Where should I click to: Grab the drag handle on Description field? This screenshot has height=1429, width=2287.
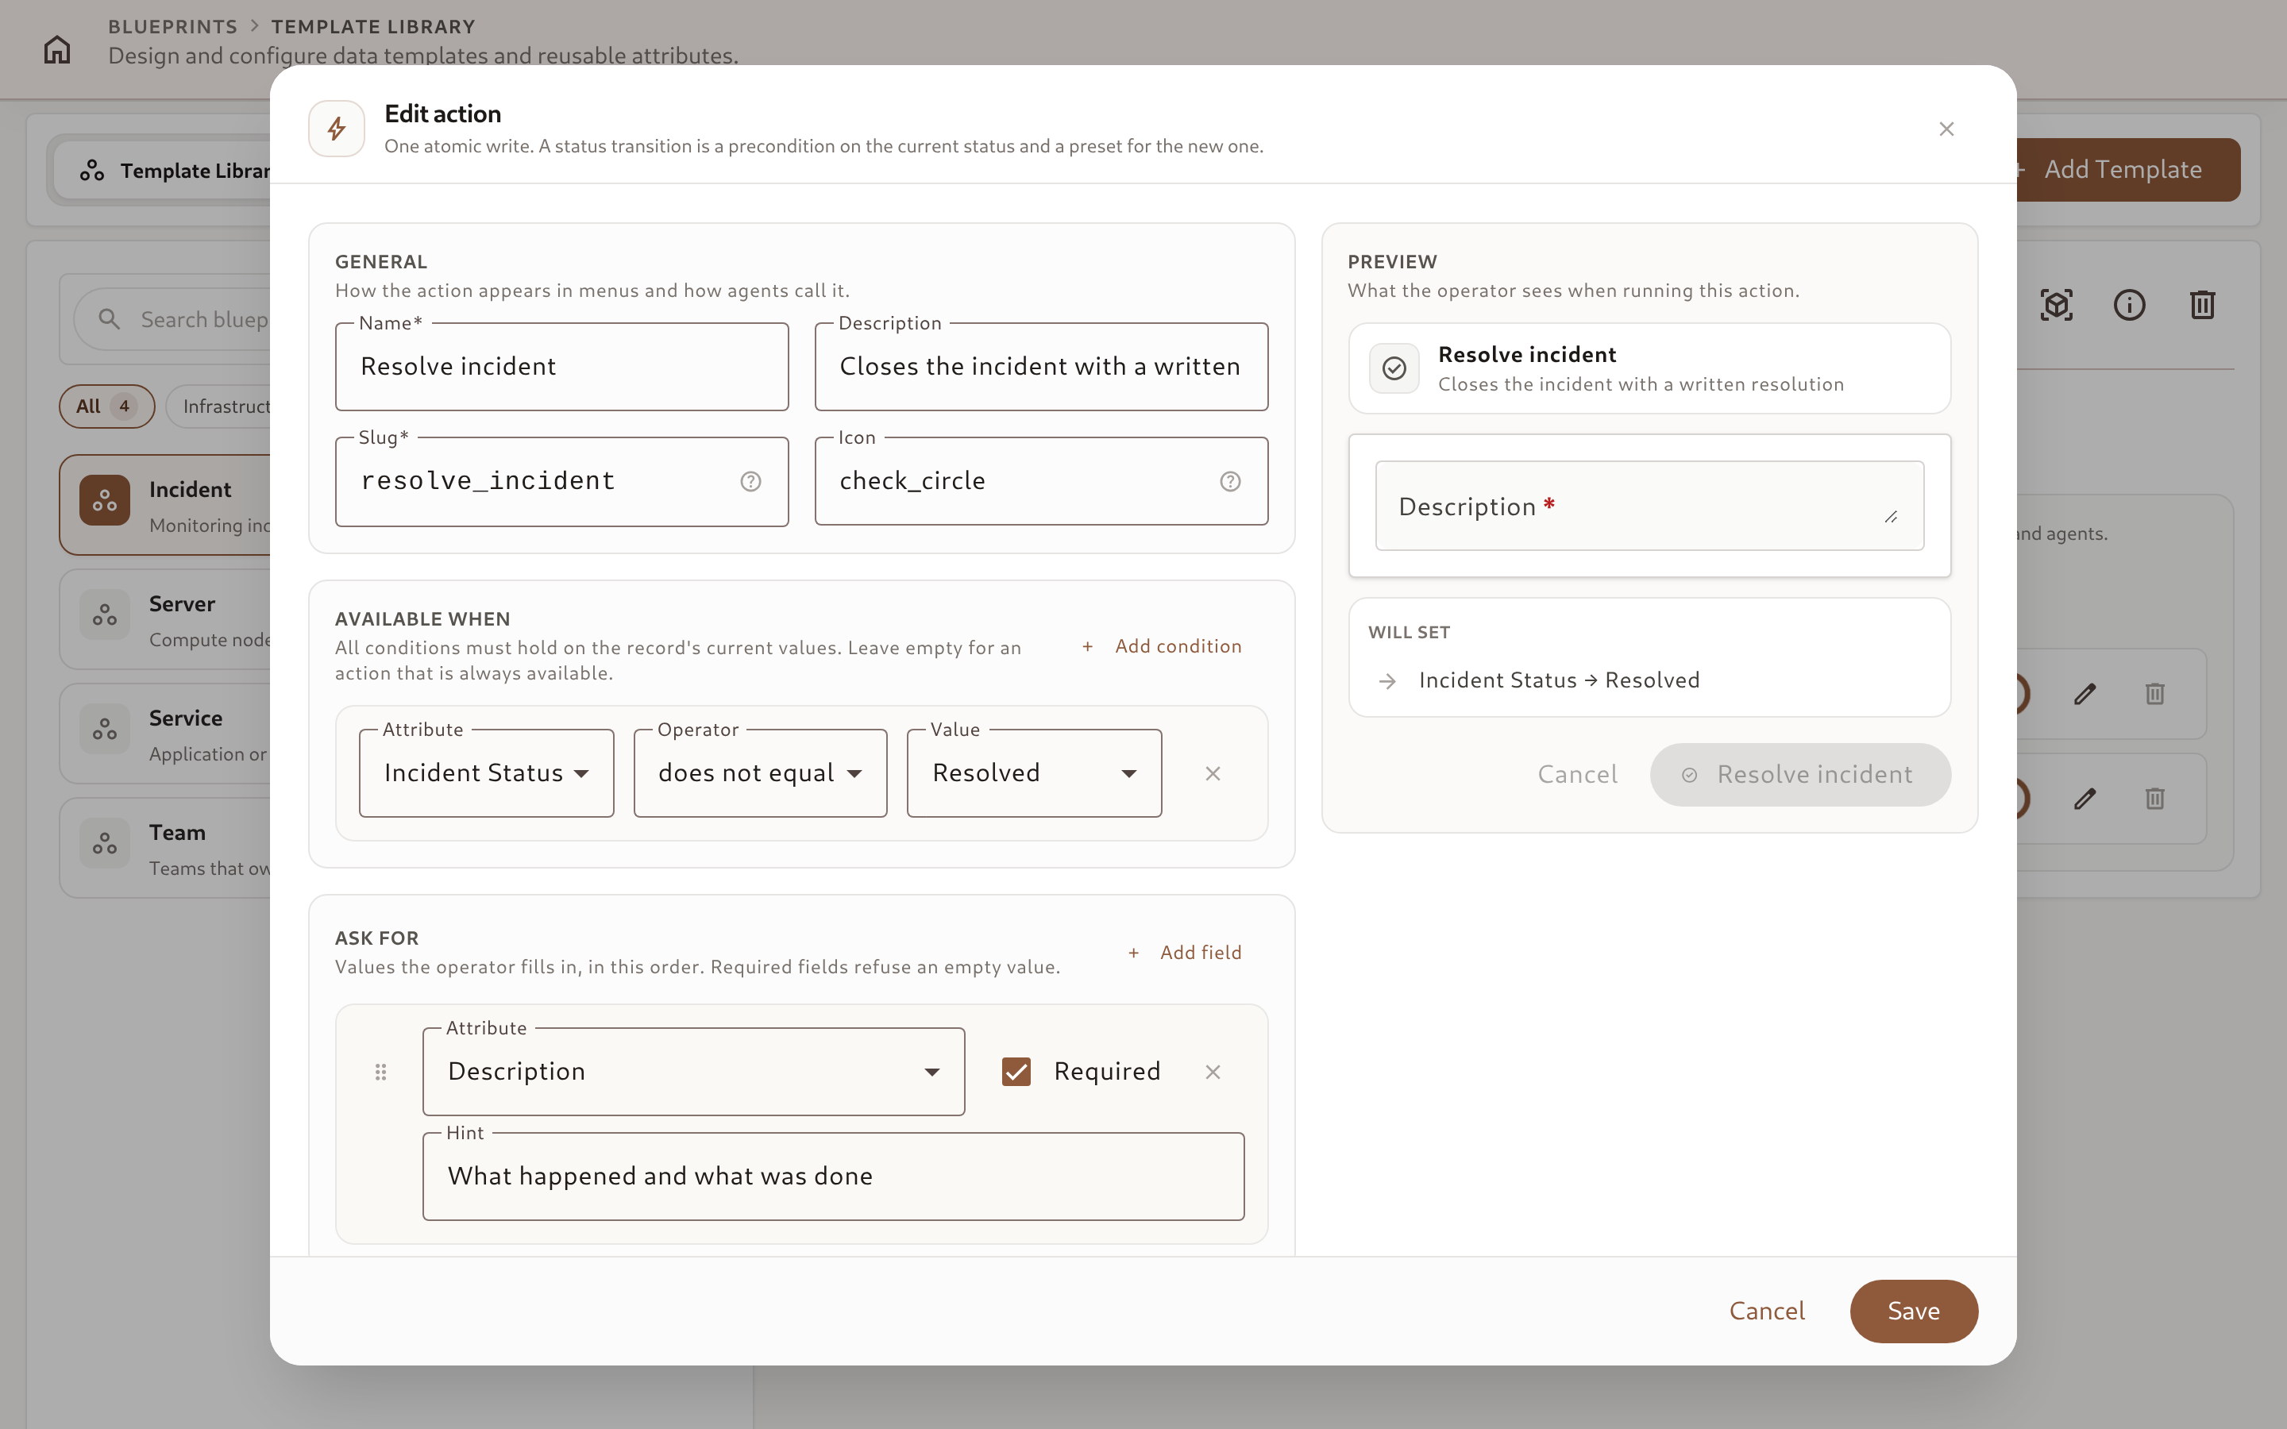(x=381, y=1072)
